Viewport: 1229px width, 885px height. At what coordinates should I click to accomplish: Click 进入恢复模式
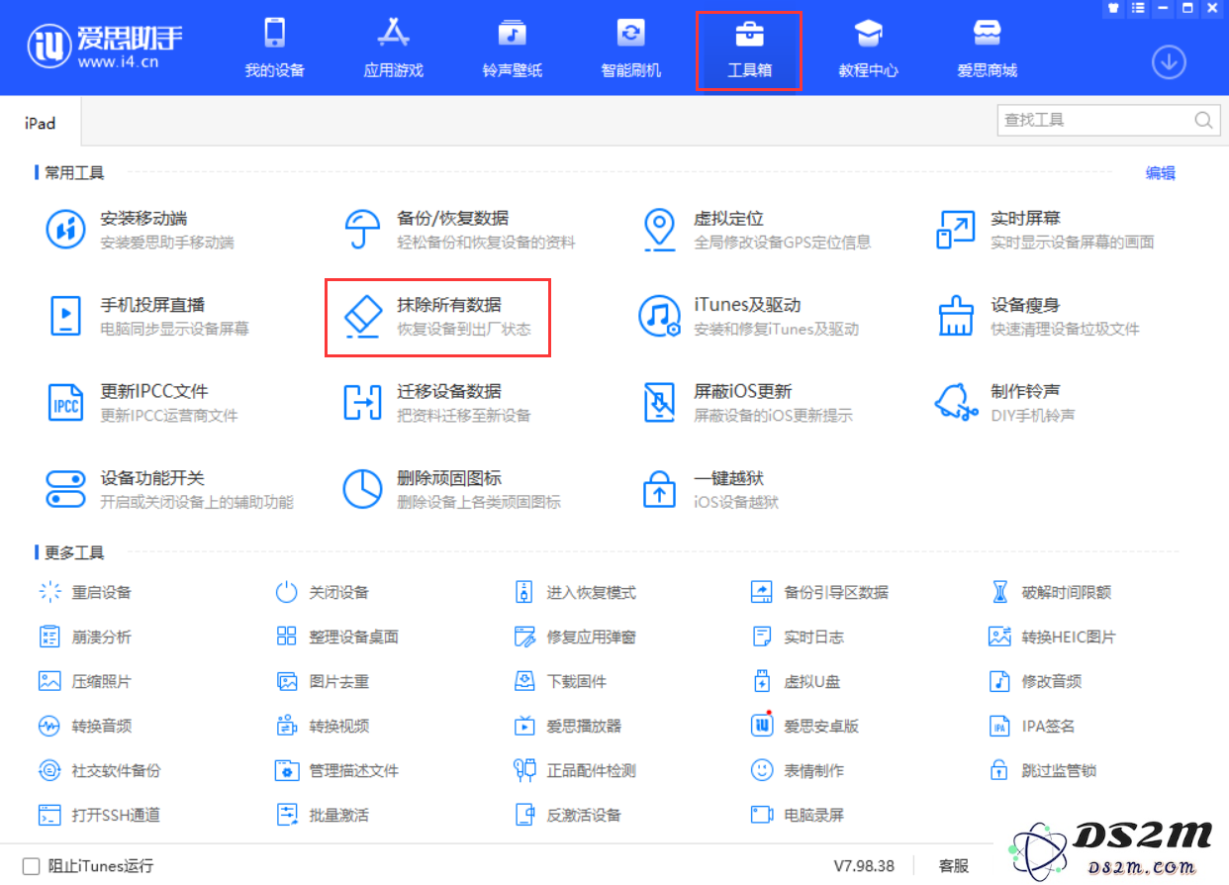[x=575, y=592]
